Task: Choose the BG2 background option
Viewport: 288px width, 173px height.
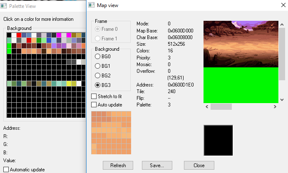Action: pos(98,76)
